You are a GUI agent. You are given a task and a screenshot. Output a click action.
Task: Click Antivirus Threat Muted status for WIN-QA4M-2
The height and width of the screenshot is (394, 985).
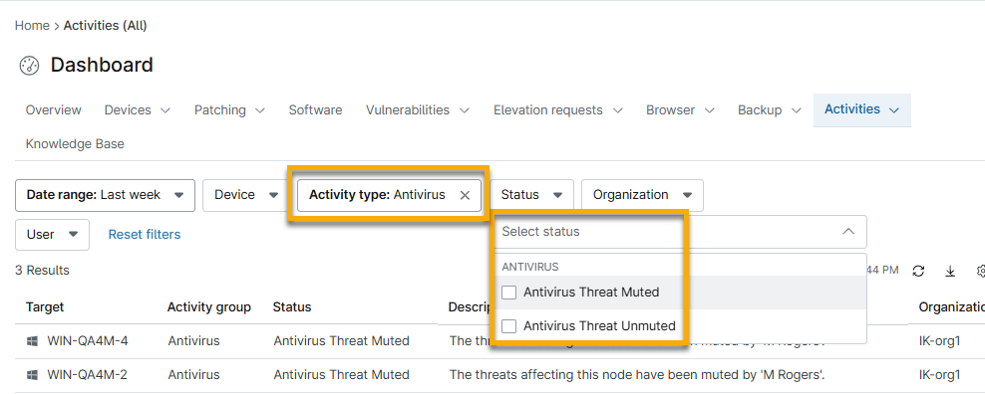click(342, 375)
